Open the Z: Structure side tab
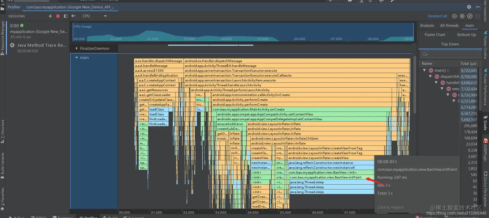Image resolution: width=489 pixels, height=218 pixels. (x=3, y=131)
